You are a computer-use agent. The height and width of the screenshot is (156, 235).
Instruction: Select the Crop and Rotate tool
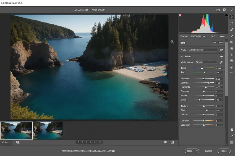[232, 23]
